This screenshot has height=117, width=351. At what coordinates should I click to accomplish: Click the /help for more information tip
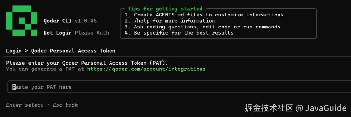[x=170, y=21]
